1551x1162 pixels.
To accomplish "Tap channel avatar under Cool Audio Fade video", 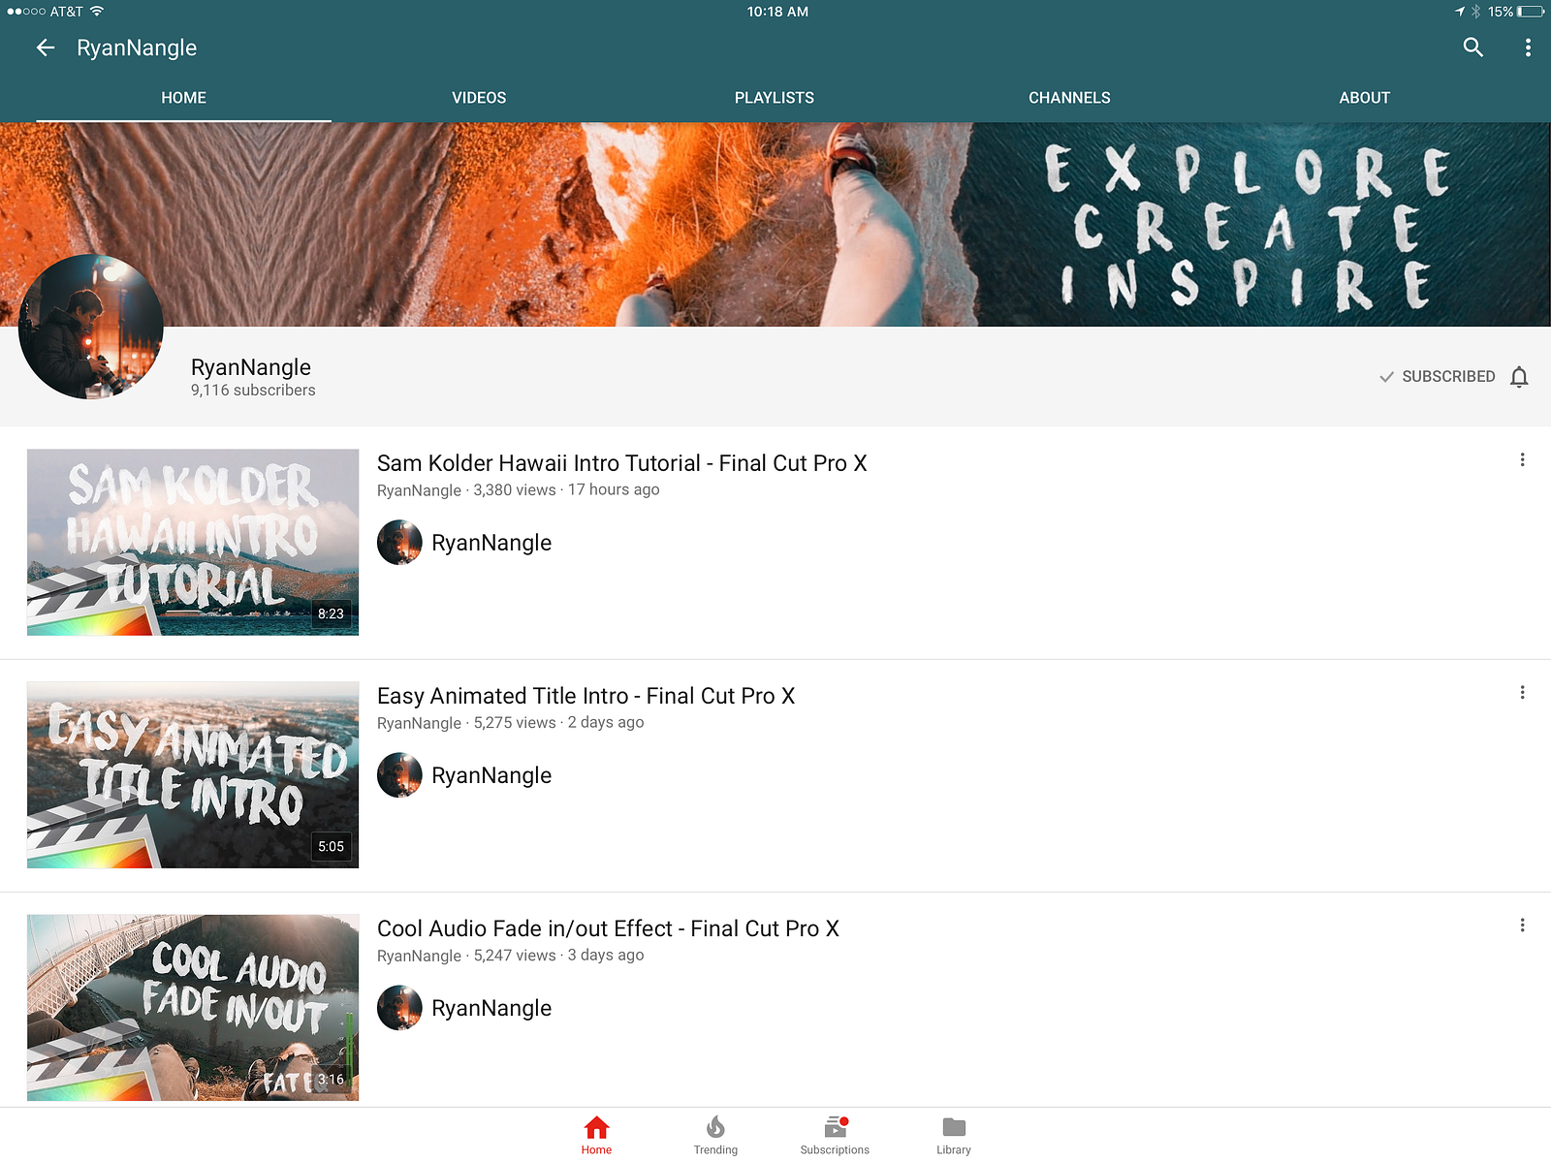I will 399,1008.
